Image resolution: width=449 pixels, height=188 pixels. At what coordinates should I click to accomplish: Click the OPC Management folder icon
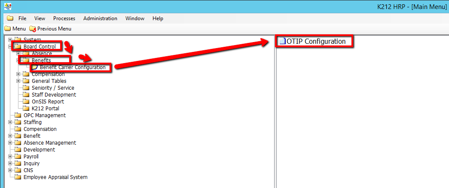18,115
